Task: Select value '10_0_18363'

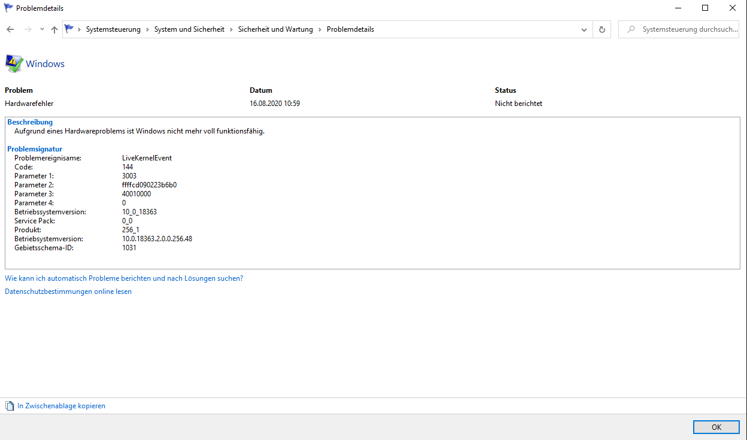Action: [139, 212]
